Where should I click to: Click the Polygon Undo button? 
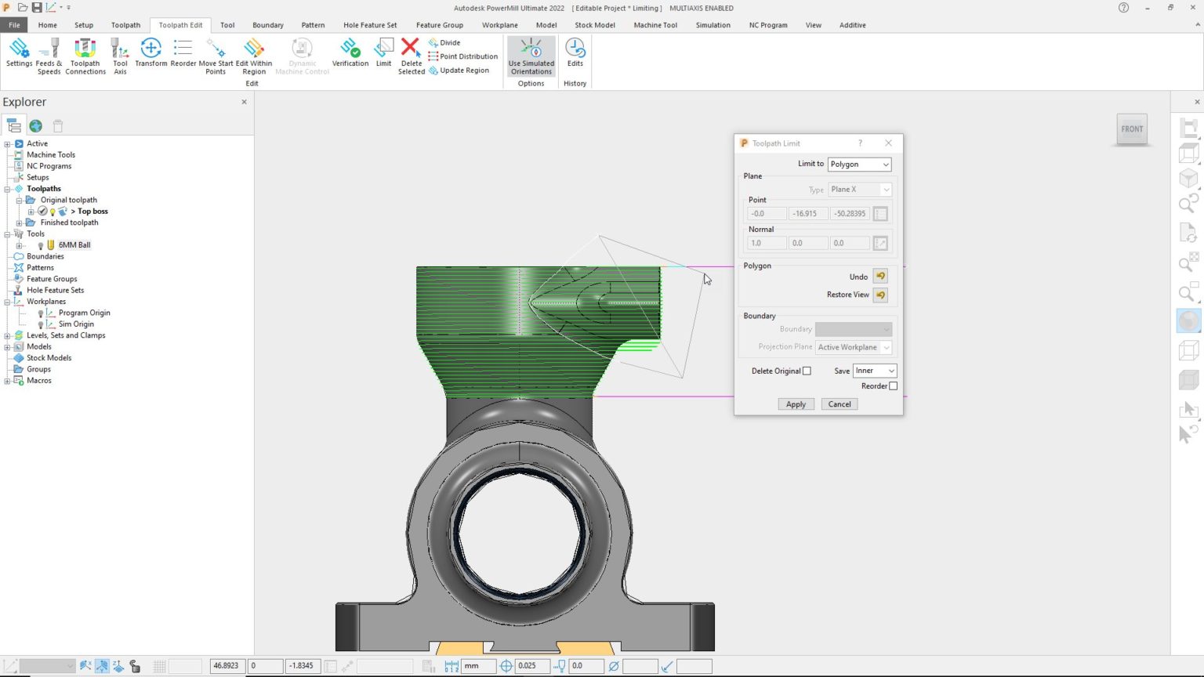coord(880,276)
